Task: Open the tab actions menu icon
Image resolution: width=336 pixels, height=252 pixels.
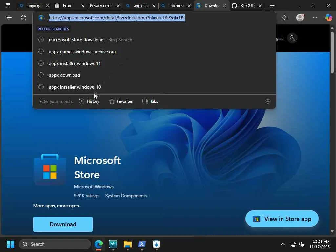Action: click(8, 6)
